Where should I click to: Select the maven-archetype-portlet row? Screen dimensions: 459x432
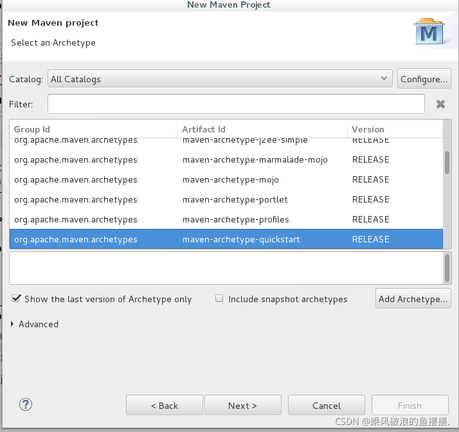pos(226,200)
